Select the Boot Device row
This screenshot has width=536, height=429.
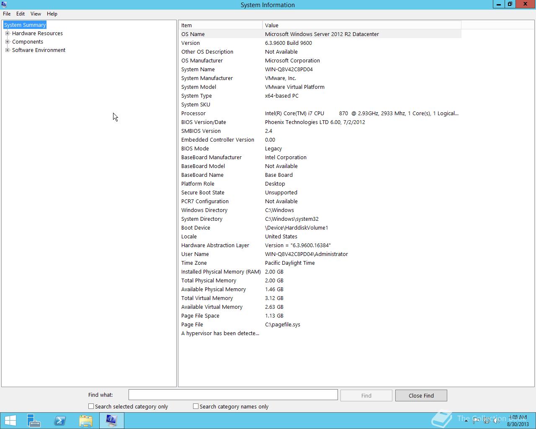click(320, 227)
